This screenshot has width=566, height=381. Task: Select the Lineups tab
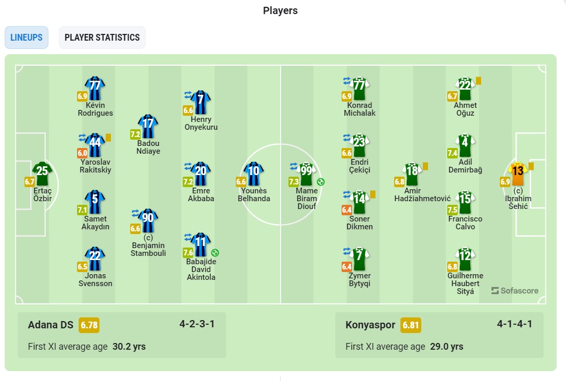[27, 37]
